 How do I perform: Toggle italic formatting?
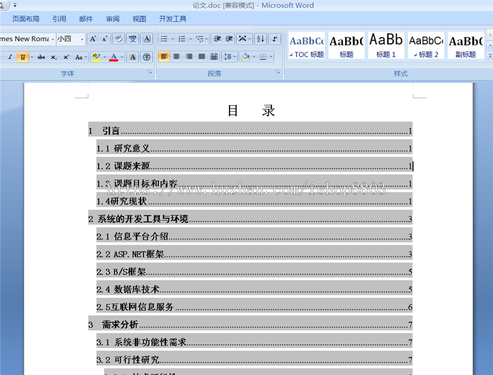pos(10,57)
